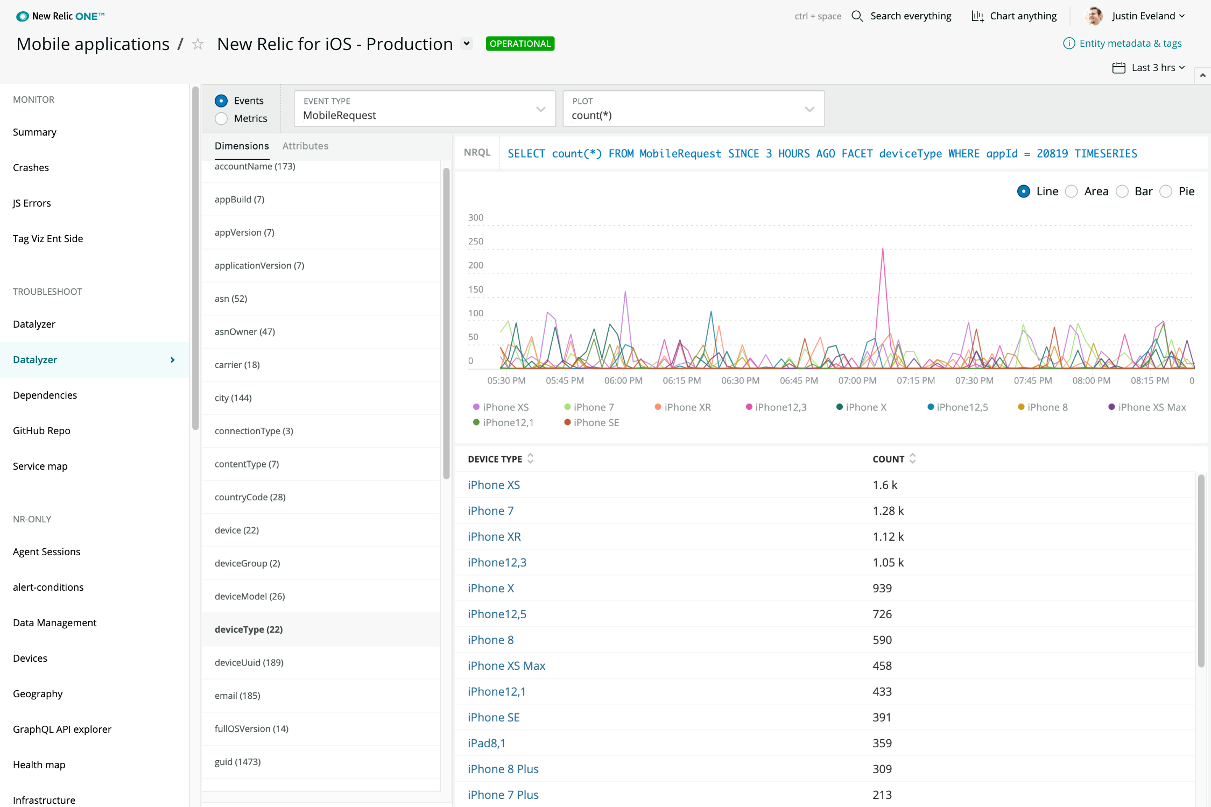
Task: Click the New Relic ONE logo
Action: click(60, 16)
